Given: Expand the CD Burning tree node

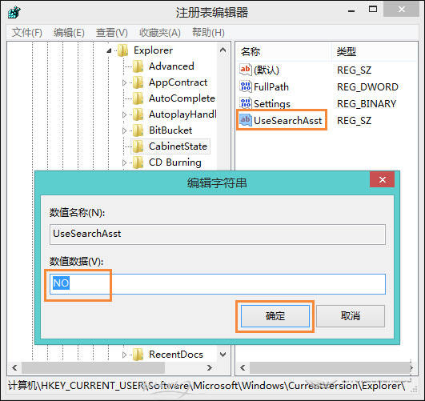Looking at the screenshot, I should [x=124, y=162].
